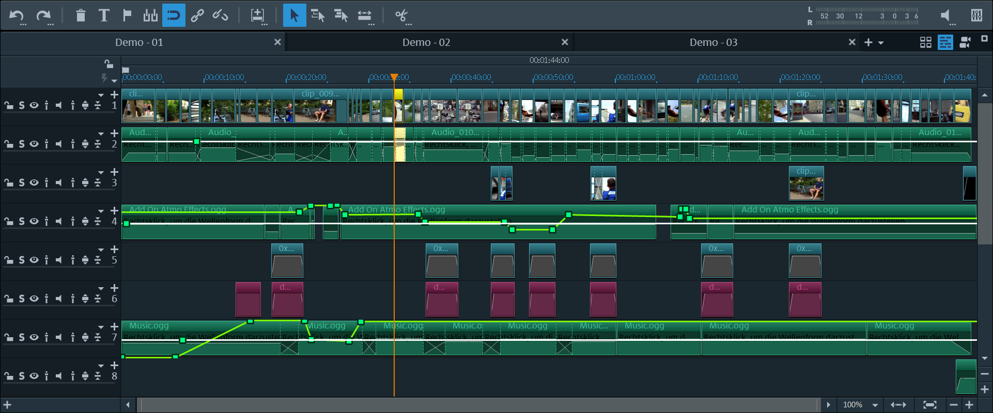The height and width of the screenshot is (413, 993).
Task: Switch to the Demo - 03 tab
Action: [713, 42]
